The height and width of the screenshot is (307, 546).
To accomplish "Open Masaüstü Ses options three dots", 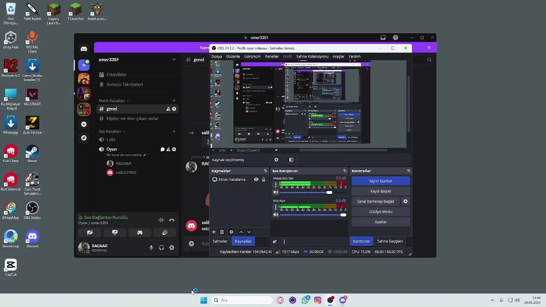I will coord(276,185).
